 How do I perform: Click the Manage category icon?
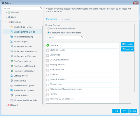tap(9, 12)
